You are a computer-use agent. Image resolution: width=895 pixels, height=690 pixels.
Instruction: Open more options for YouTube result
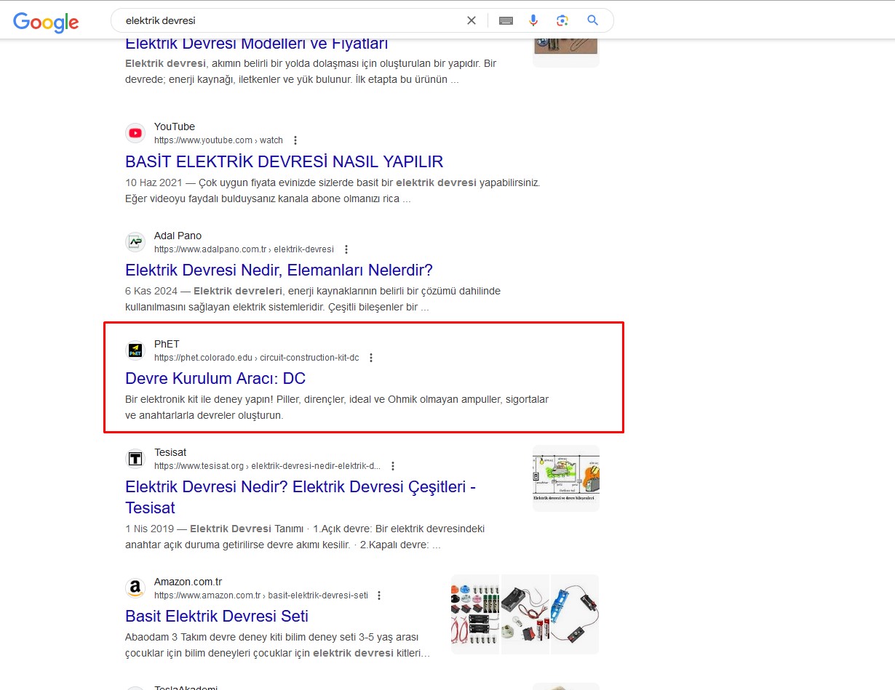pos(295,140)
